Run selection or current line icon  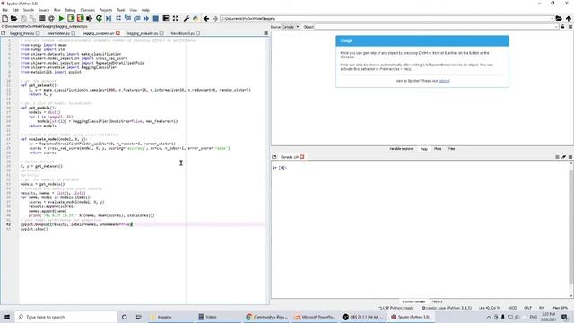coord(90,18)
